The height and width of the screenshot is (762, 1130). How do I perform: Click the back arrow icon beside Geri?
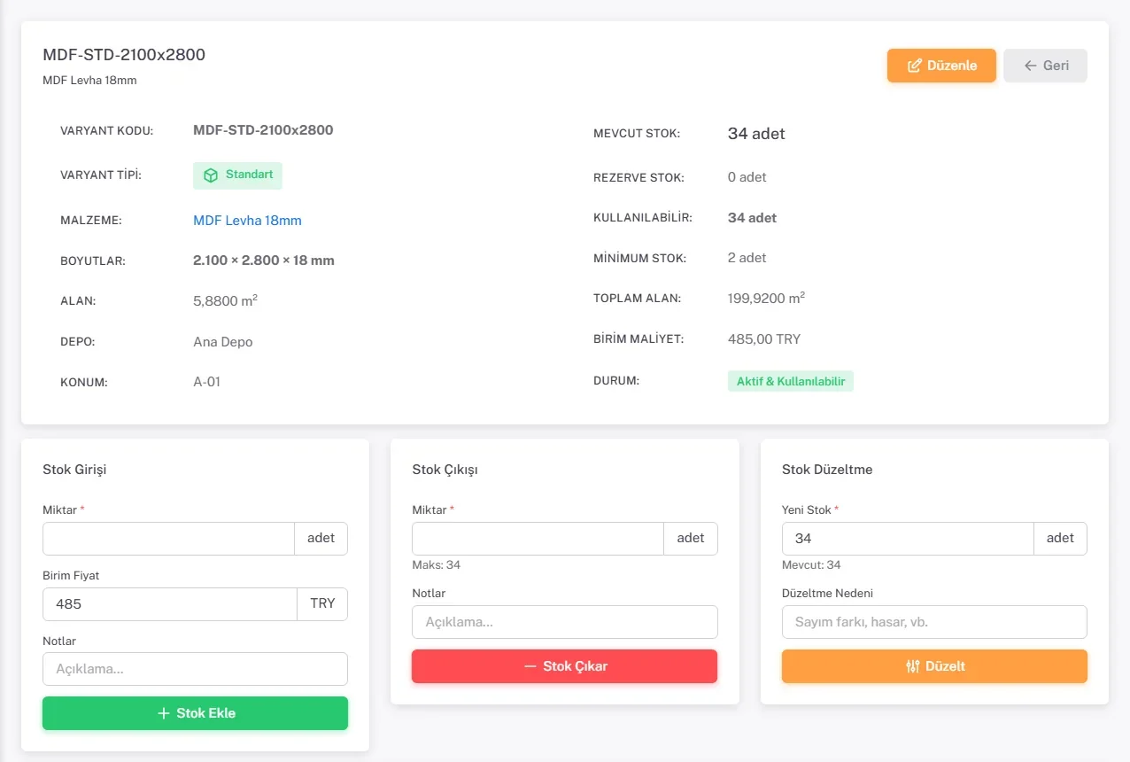coord(1030,66)
